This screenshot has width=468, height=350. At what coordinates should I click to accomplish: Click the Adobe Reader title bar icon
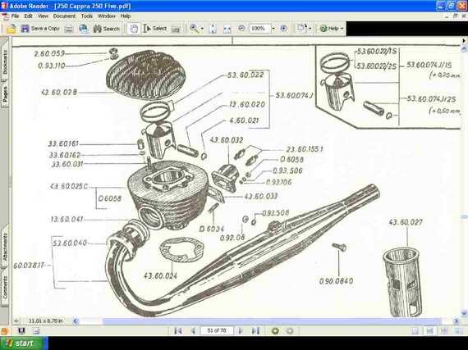[x=4, y=6]
